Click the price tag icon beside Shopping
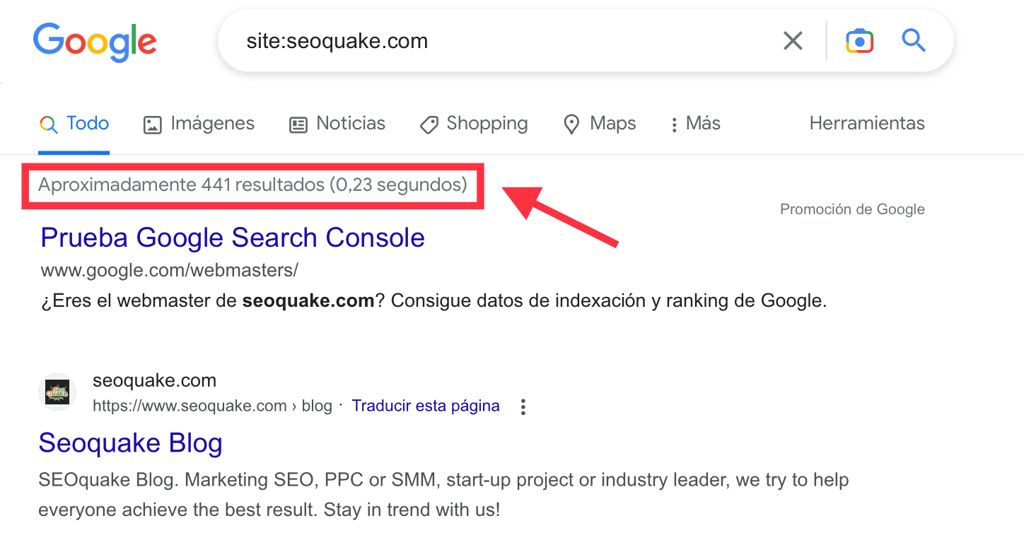The width and height of the screenshot is (1024, 538). (429, 124)
